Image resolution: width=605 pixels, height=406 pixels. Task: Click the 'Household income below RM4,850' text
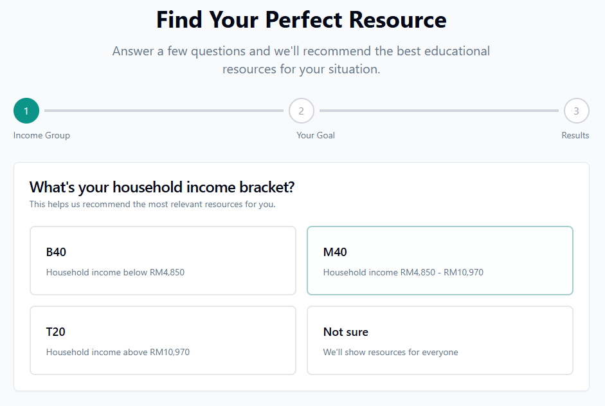[x=115, y=272]
